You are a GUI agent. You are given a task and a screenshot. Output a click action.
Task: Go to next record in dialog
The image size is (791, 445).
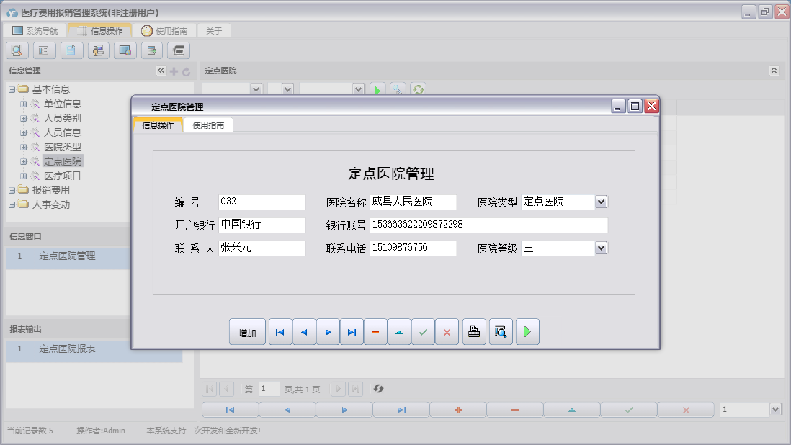(x=327, y=331)
